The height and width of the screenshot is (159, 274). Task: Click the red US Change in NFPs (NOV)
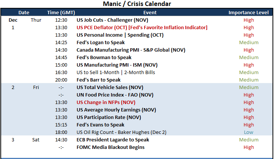click(106, 103)
